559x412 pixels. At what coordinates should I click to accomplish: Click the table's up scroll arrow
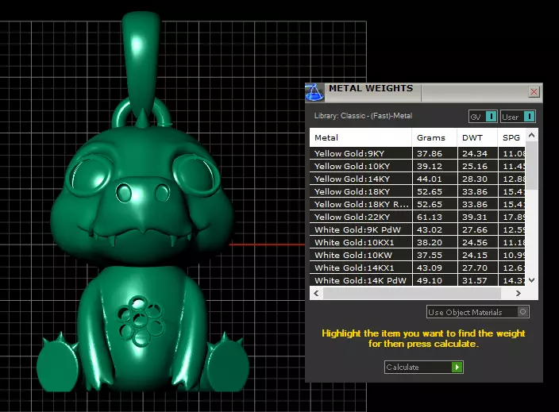[x=531, y=135]
